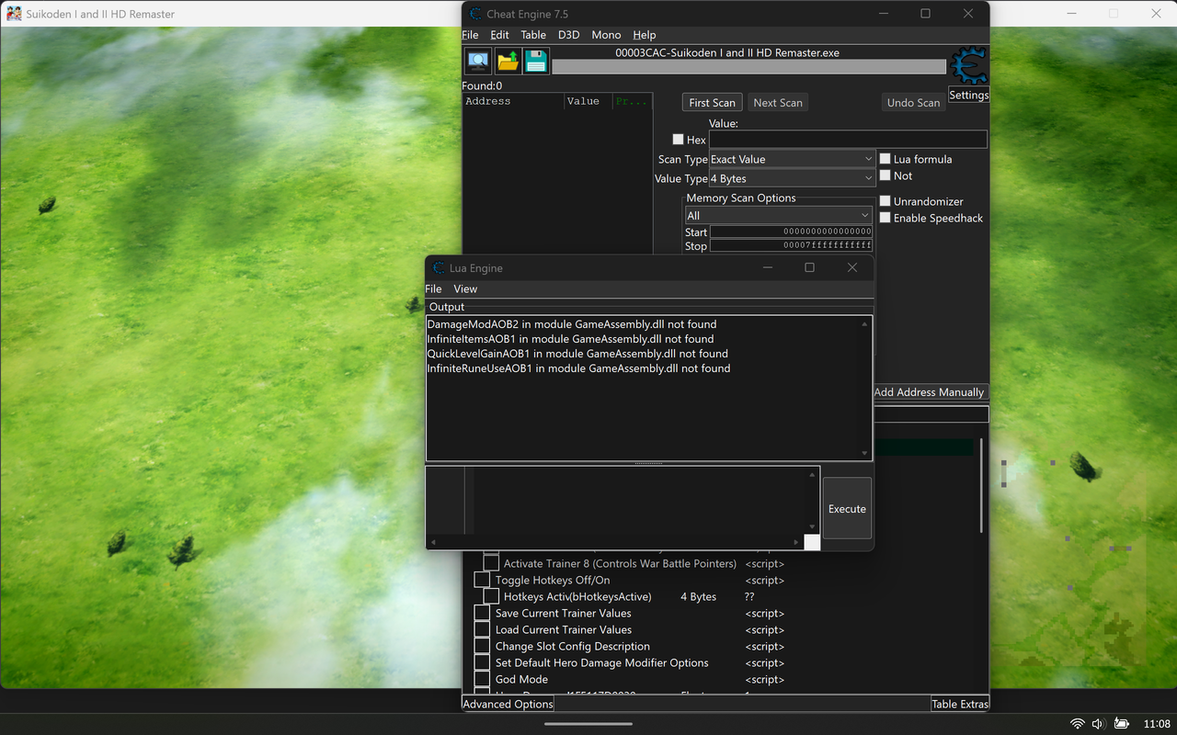Click the Start address field
Screen dimensions: 1177x735
(x=791, y=232)
